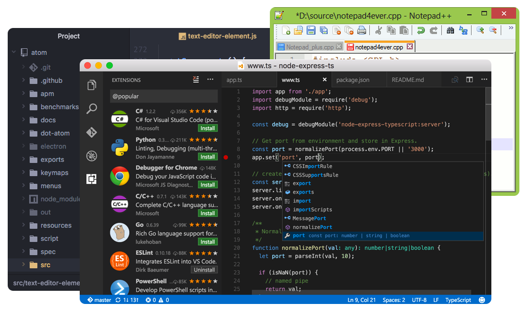Screen dimensions: 526x310
Task: Expand docs folder in Atom tree
Action: point(24,120)
